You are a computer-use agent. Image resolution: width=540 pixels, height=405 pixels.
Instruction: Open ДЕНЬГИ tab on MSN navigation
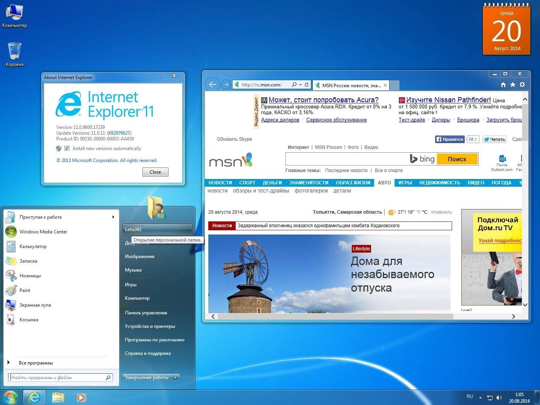[x=272, y=183]
